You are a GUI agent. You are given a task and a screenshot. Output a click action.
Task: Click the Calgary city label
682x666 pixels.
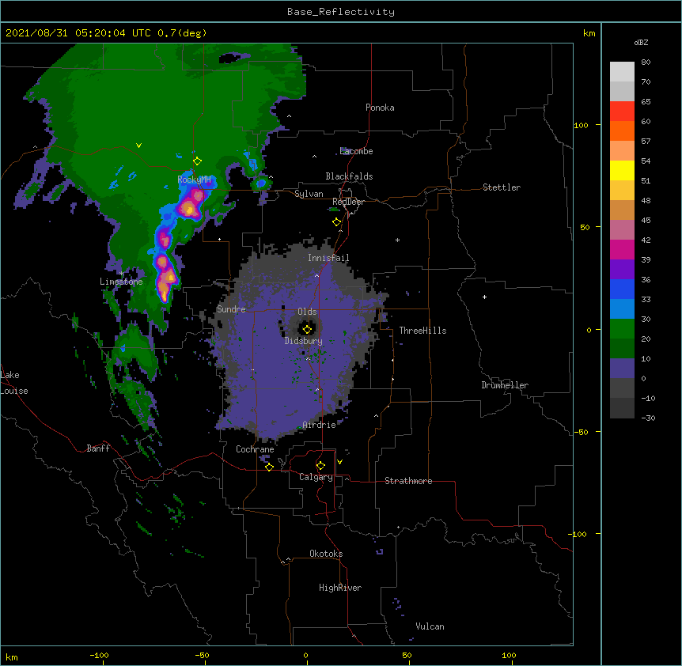point(316,477)
